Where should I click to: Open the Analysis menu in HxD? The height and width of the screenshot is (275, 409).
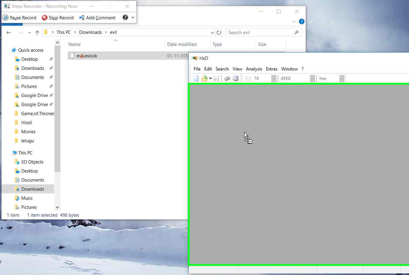coord(254,69)
